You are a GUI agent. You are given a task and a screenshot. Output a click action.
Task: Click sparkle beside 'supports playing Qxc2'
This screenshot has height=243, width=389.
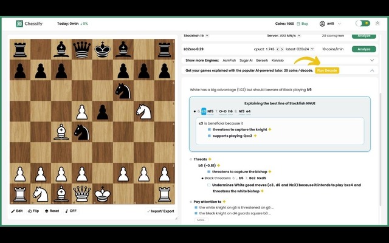(255, 136)
